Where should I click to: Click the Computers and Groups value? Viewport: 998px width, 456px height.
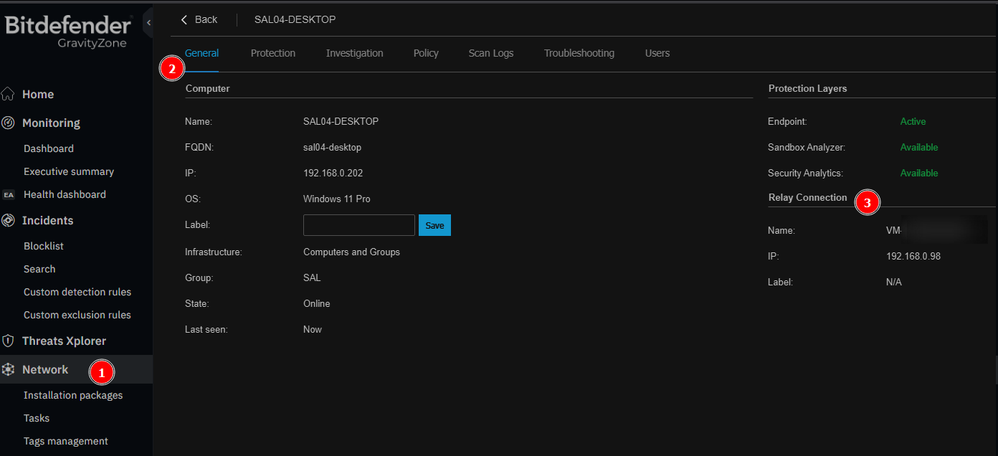(351, 252)
